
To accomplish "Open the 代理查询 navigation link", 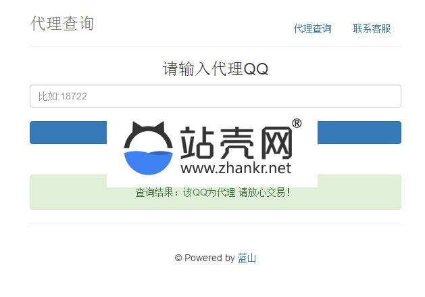I will (313, 28).
